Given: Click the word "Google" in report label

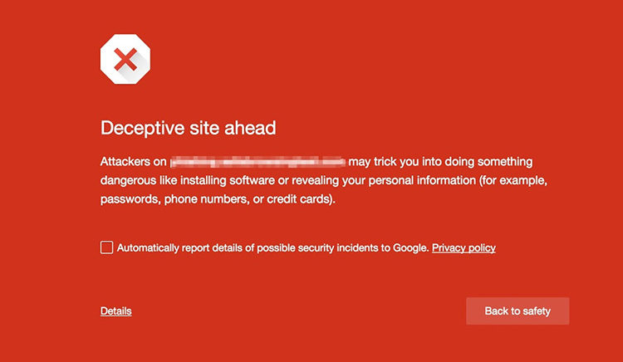Looking at the screenshot, I should pos(411,247).
